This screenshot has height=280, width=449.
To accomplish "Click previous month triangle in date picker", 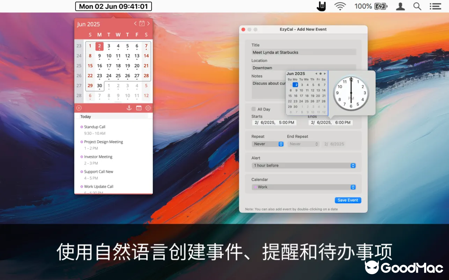I will tap(316, 73).
